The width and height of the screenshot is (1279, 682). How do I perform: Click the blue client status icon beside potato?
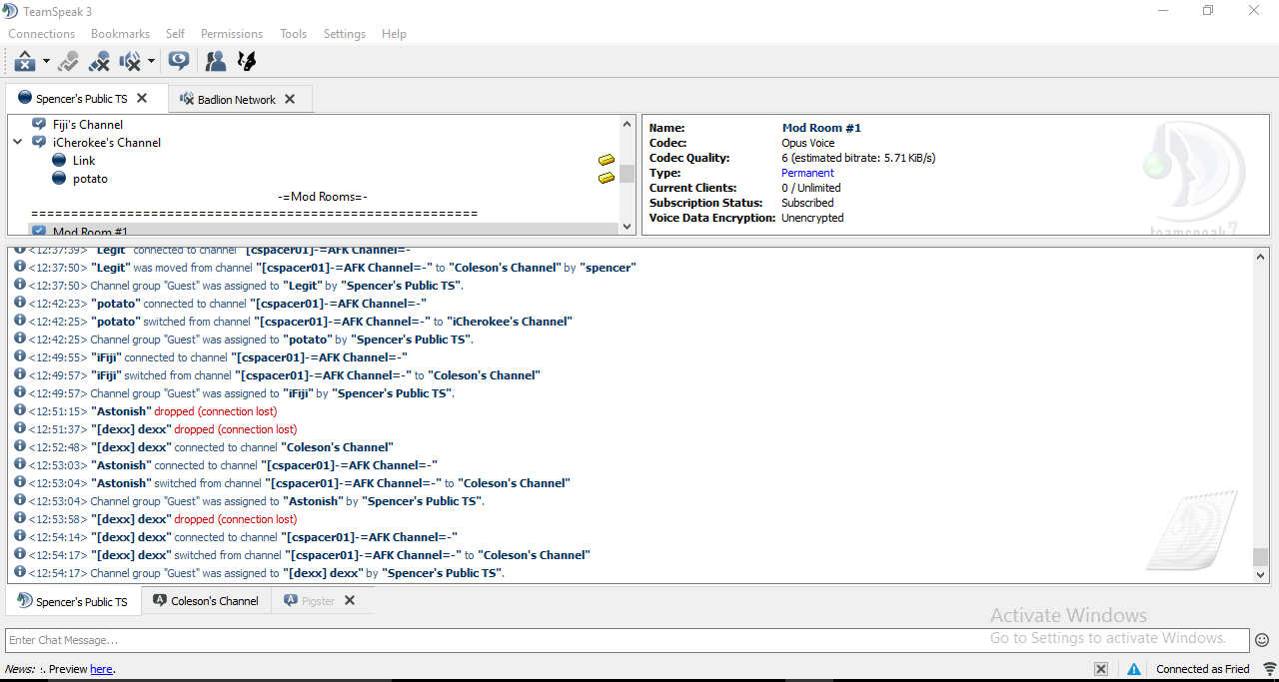[59, 179]
